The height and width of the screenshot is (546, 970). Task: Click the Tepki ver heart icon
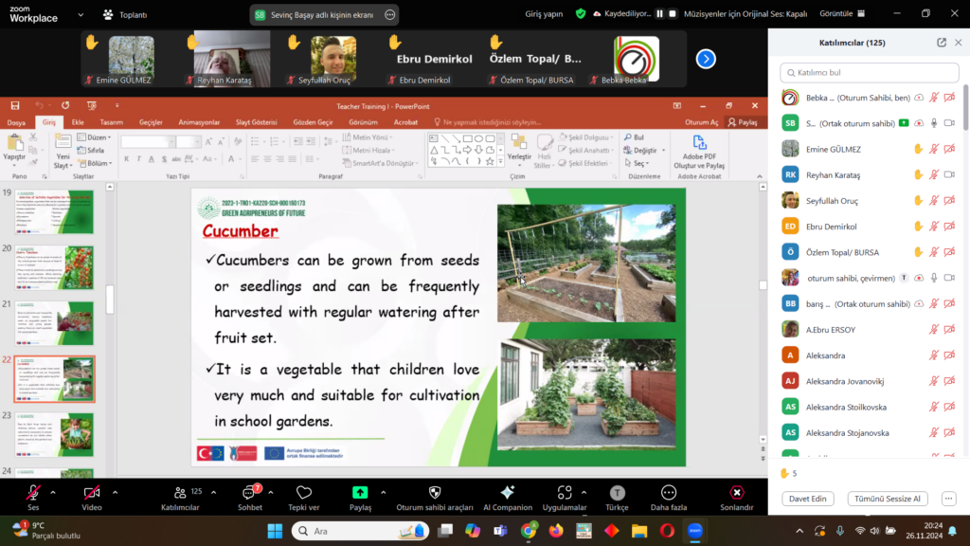[303, 493]
